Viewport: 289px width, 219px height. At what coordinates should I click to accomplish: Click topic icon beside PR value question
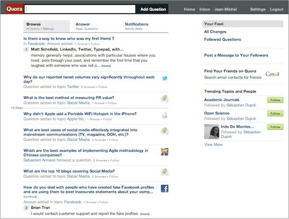165,99
